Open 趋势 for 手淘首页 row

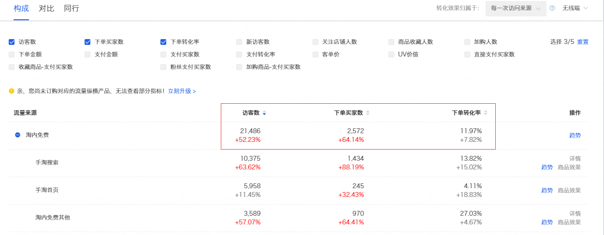tap(547, 190)
